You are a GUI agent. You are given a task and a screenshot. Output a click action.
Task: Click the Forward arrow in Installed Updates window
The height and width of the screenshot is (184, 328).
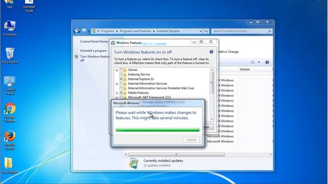point(84,31)
